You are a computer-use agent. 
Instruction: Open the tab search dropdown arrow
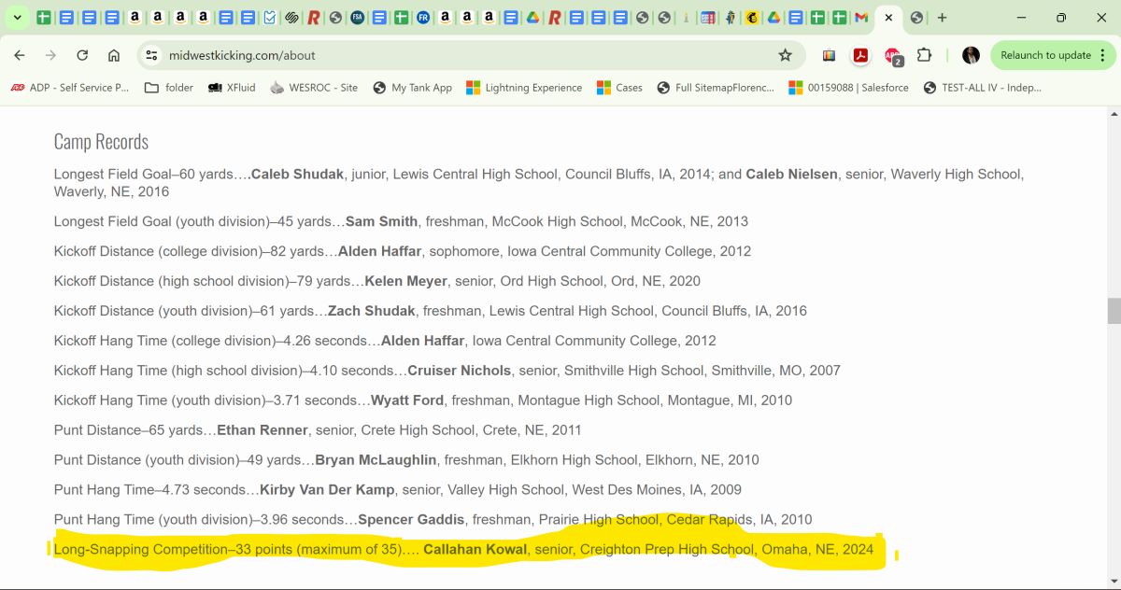(17, 18)
